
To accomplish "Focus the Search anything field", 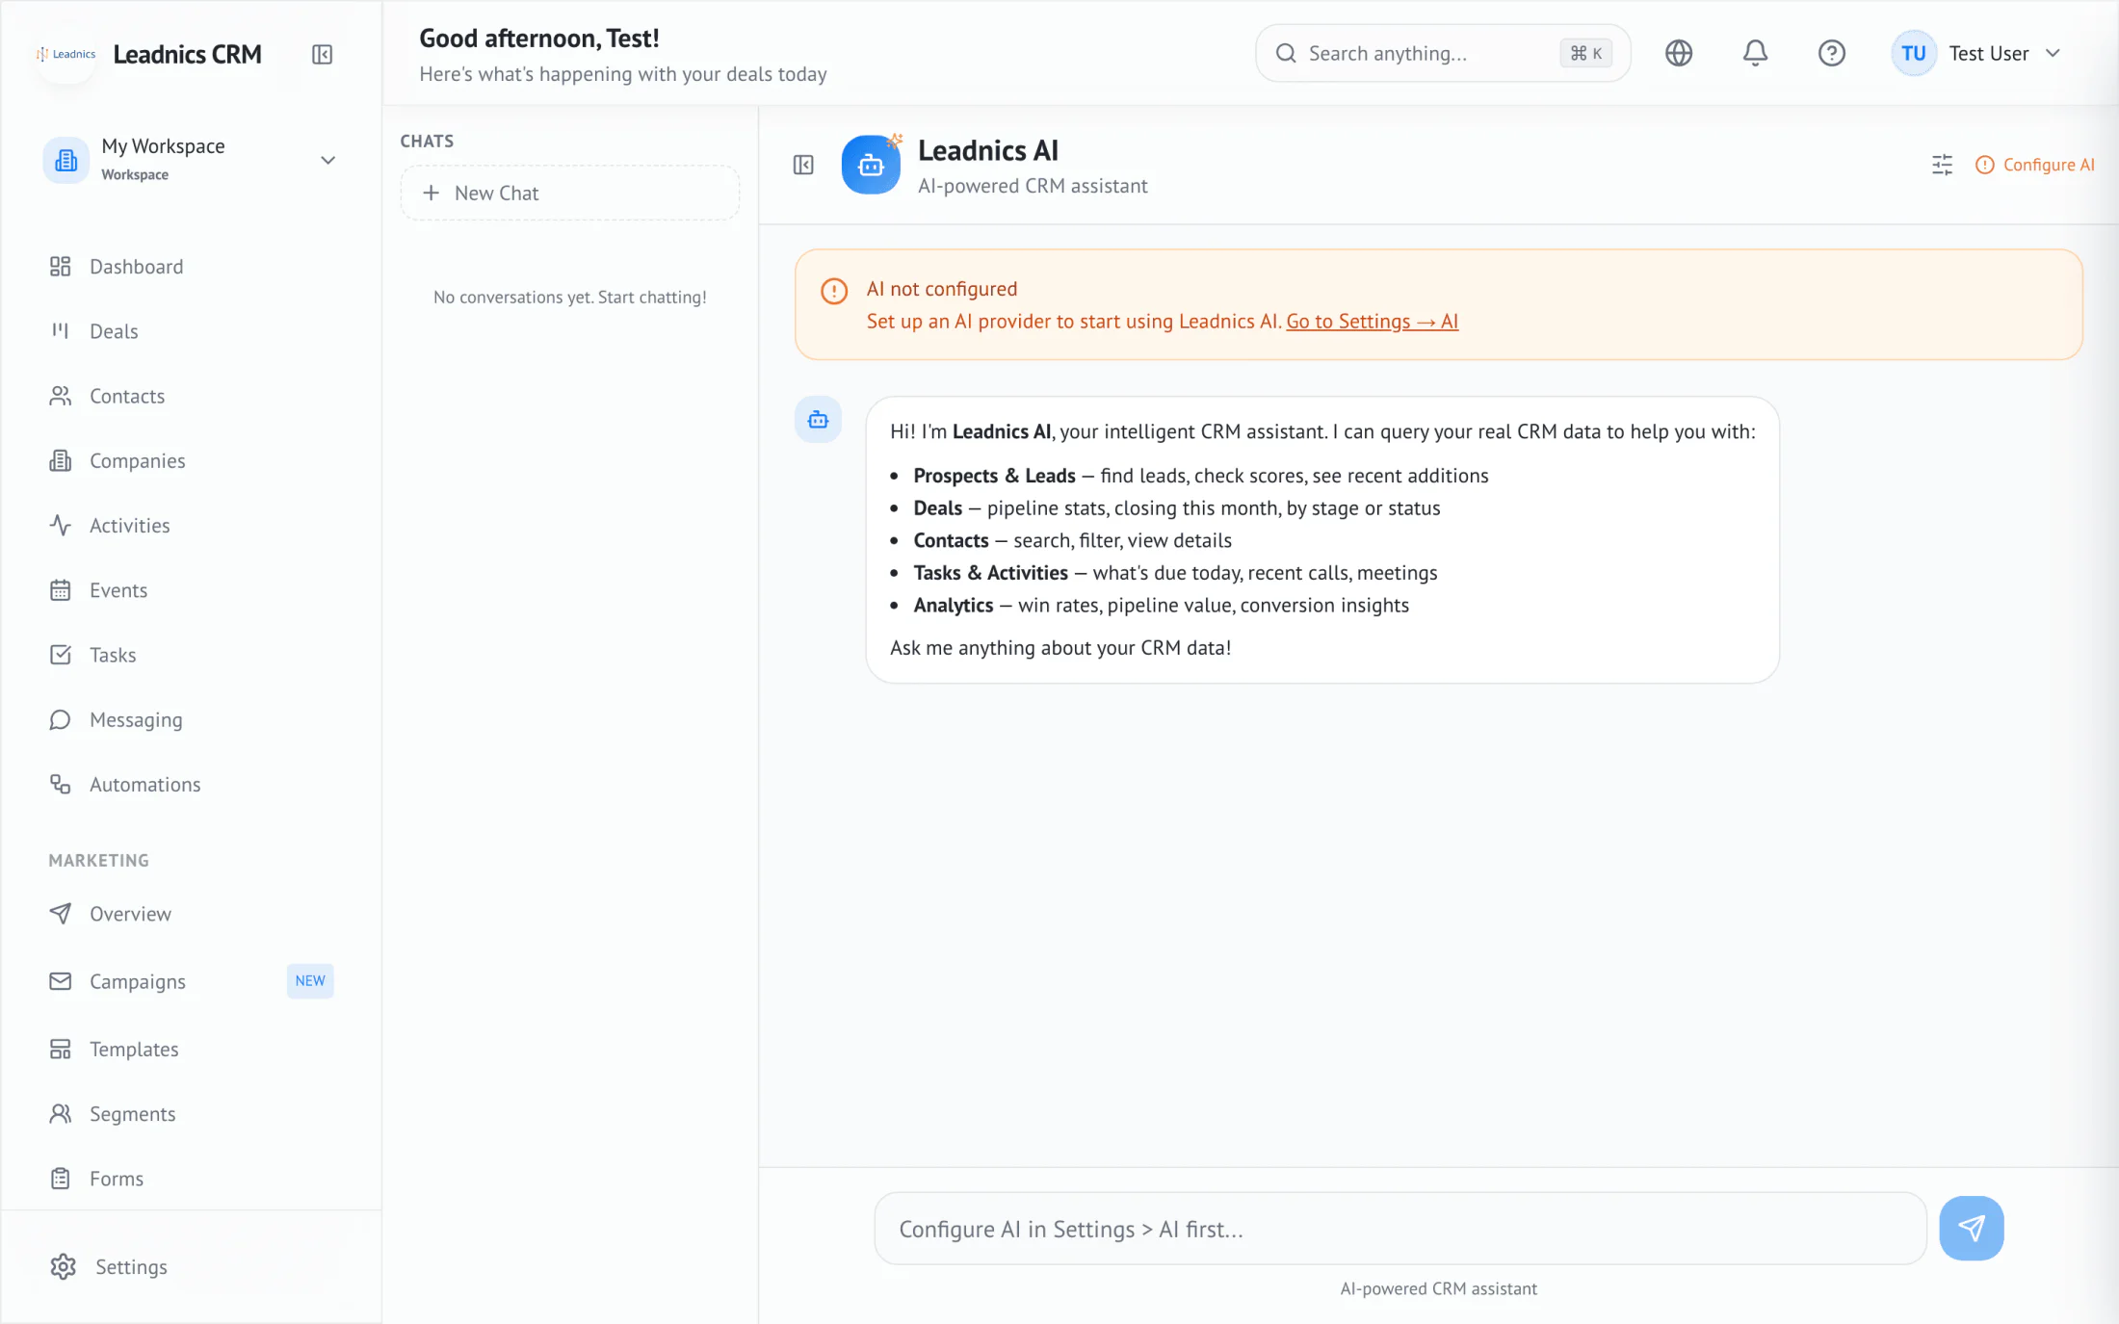I will coord(1442,53).
